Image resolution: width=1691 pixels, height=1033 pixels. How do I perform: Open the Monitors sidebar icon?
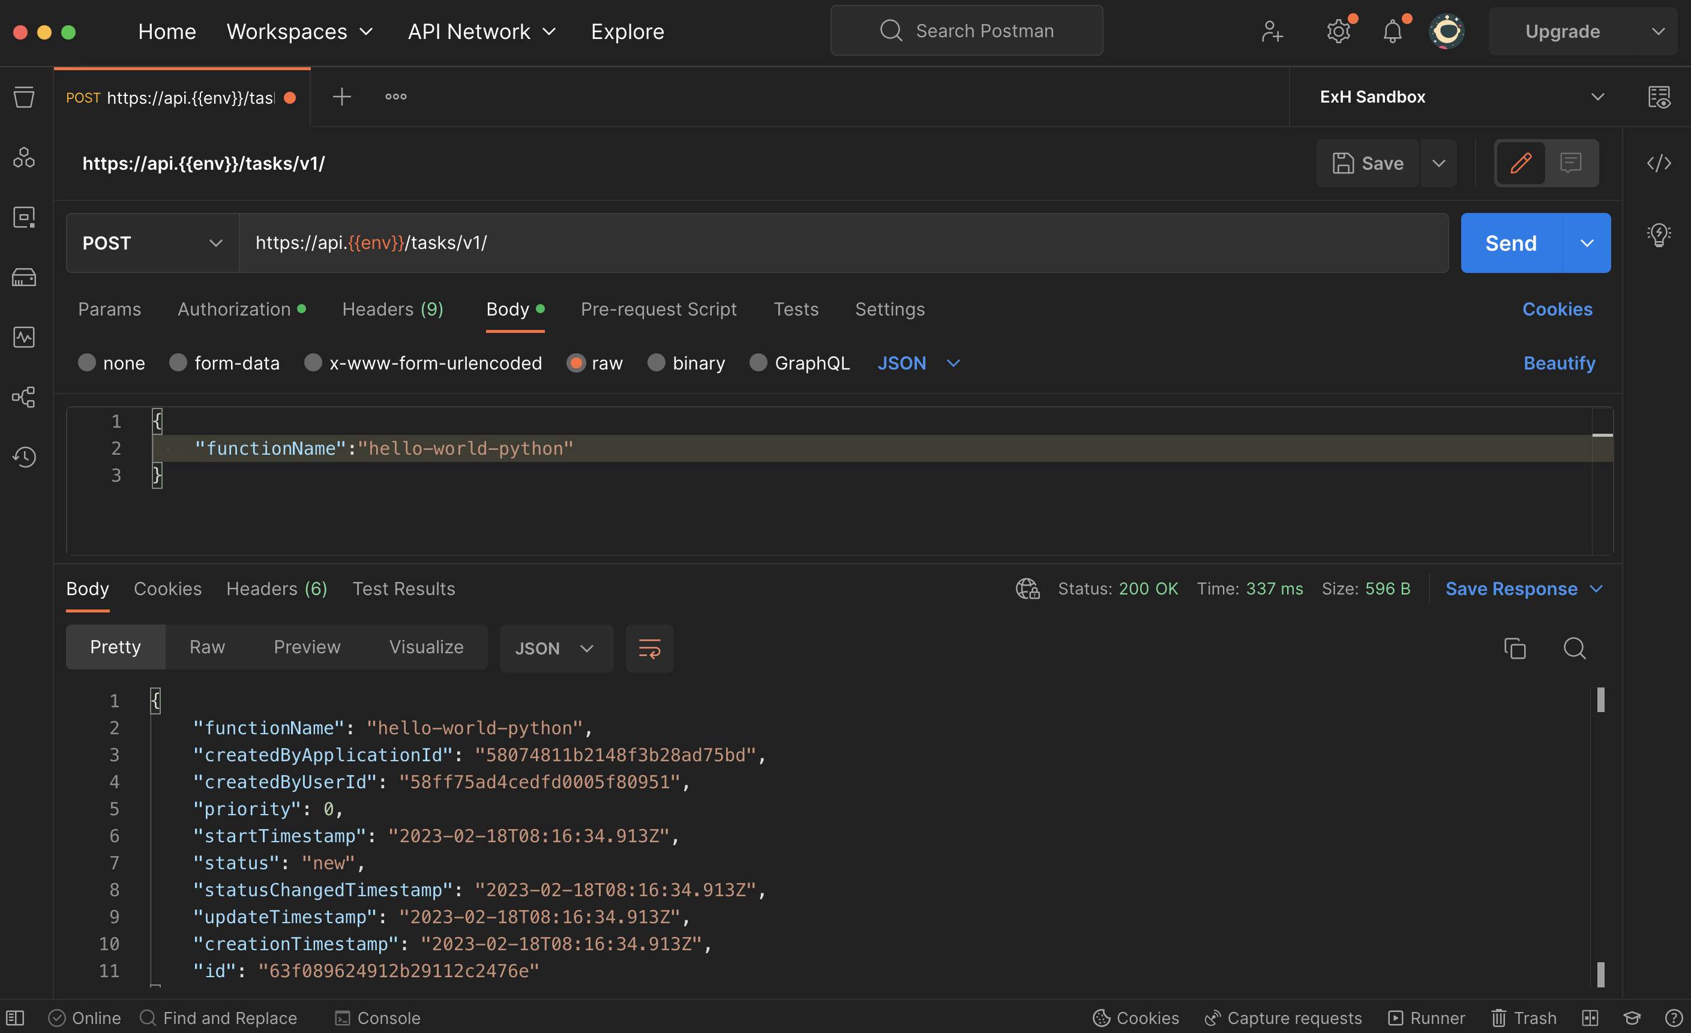(x=25, y=337)
